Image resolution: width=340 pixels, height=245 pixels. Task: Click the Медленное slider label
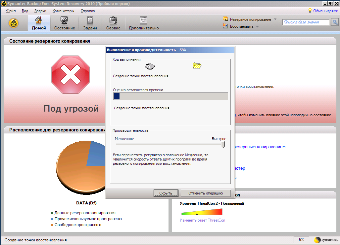(124, 139)
